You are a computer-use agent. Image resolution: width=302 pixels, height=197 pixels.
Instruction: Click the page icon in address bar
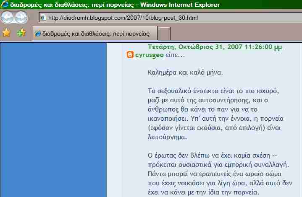tap(43, 18)
